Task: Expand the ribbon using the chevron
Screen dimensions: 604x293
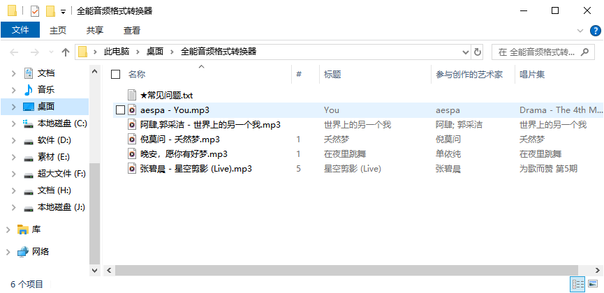Action: (x=580, y=31)
